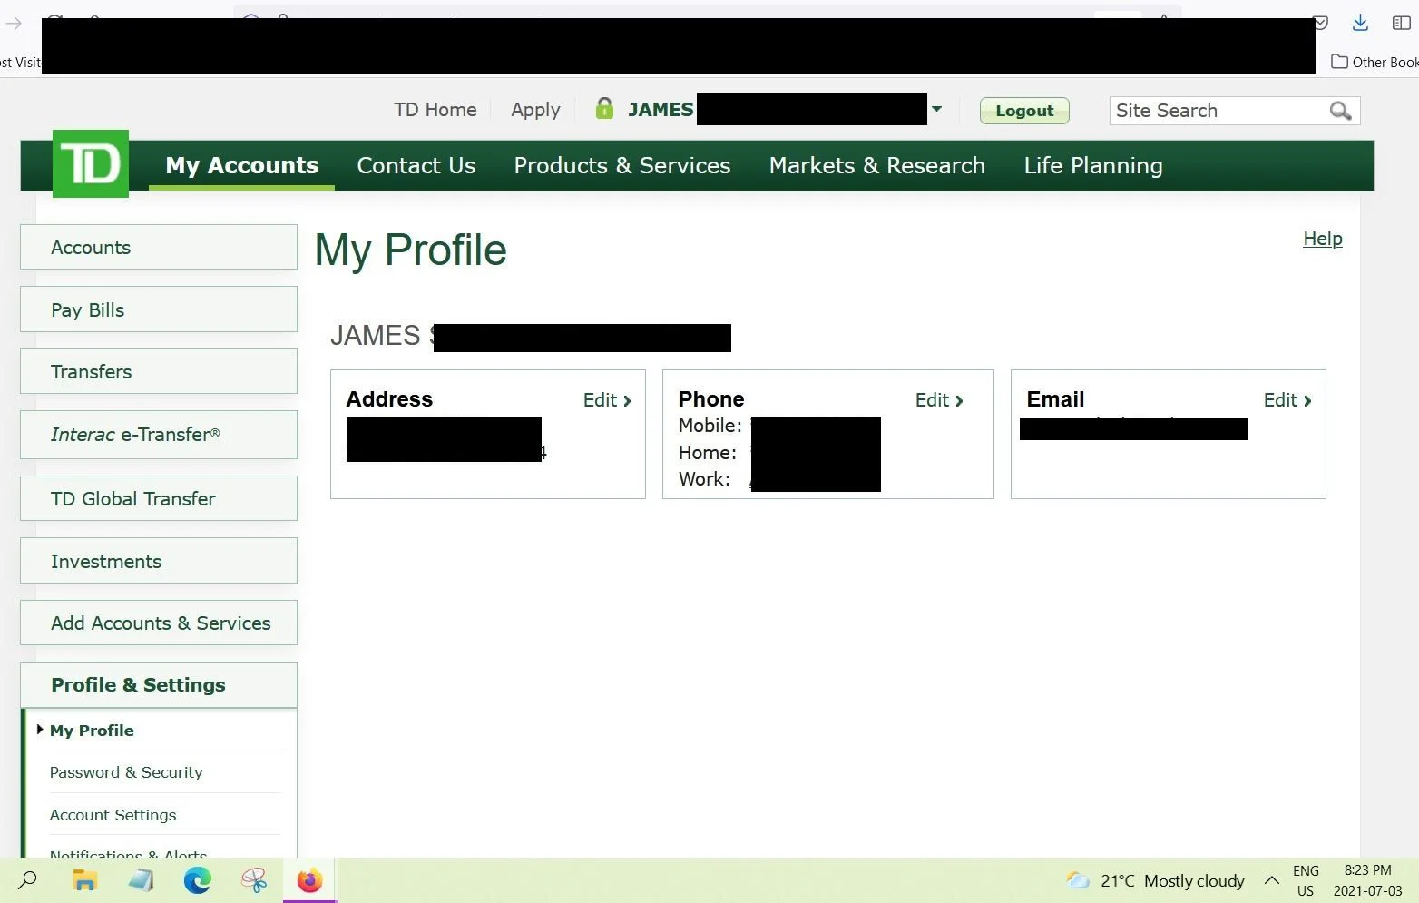
Task: Click the Mobile: label
Action: click(709, 426)
